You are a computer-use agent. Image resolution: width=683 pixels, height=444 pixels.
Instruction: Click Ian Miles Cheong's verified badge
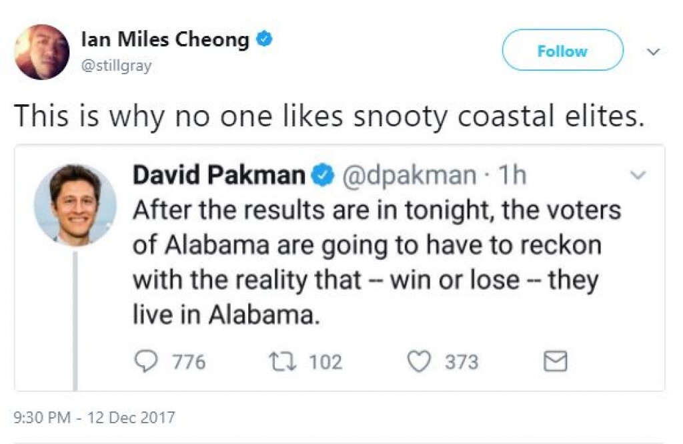tap(265, 39)
